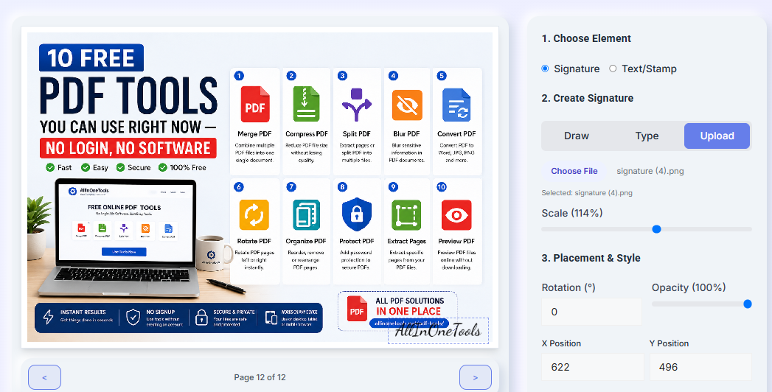Click the yellow Rotate PDF icon
Screen dimensions: 772x392
point(254,215)
